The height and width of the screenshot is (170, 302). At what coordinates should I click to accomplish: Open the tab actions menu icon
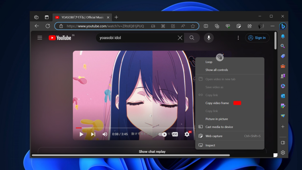(x=47, y=17)
